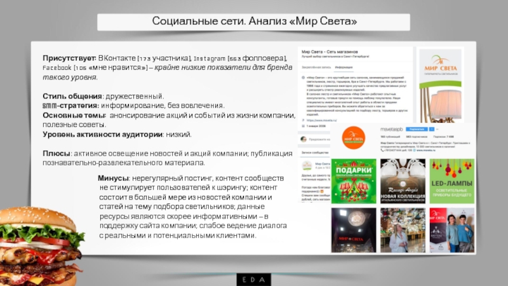The height and width of the screenshot is (286, 508).
Task: Open the dark Мир Света storefront photo
Action: pos(354,230)
